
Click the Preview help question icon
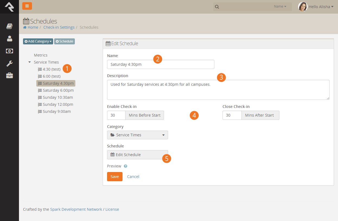pyautogui.click(x=125, y=166)
